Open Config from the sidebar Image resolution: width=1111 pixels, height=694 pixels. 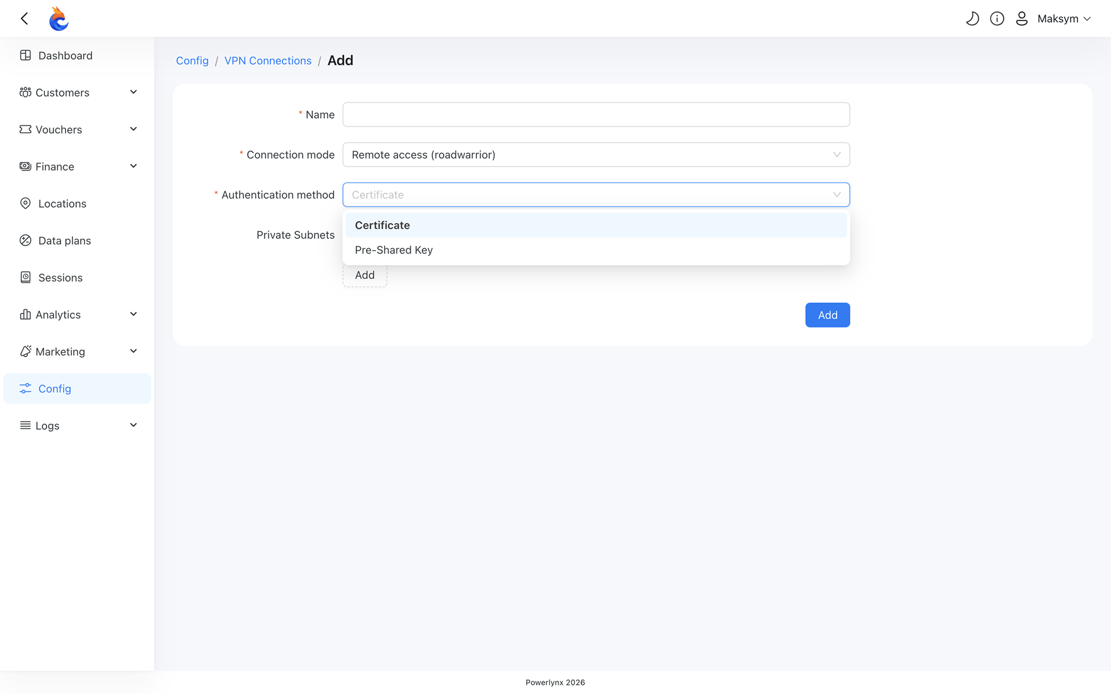[x=77, y=389]
